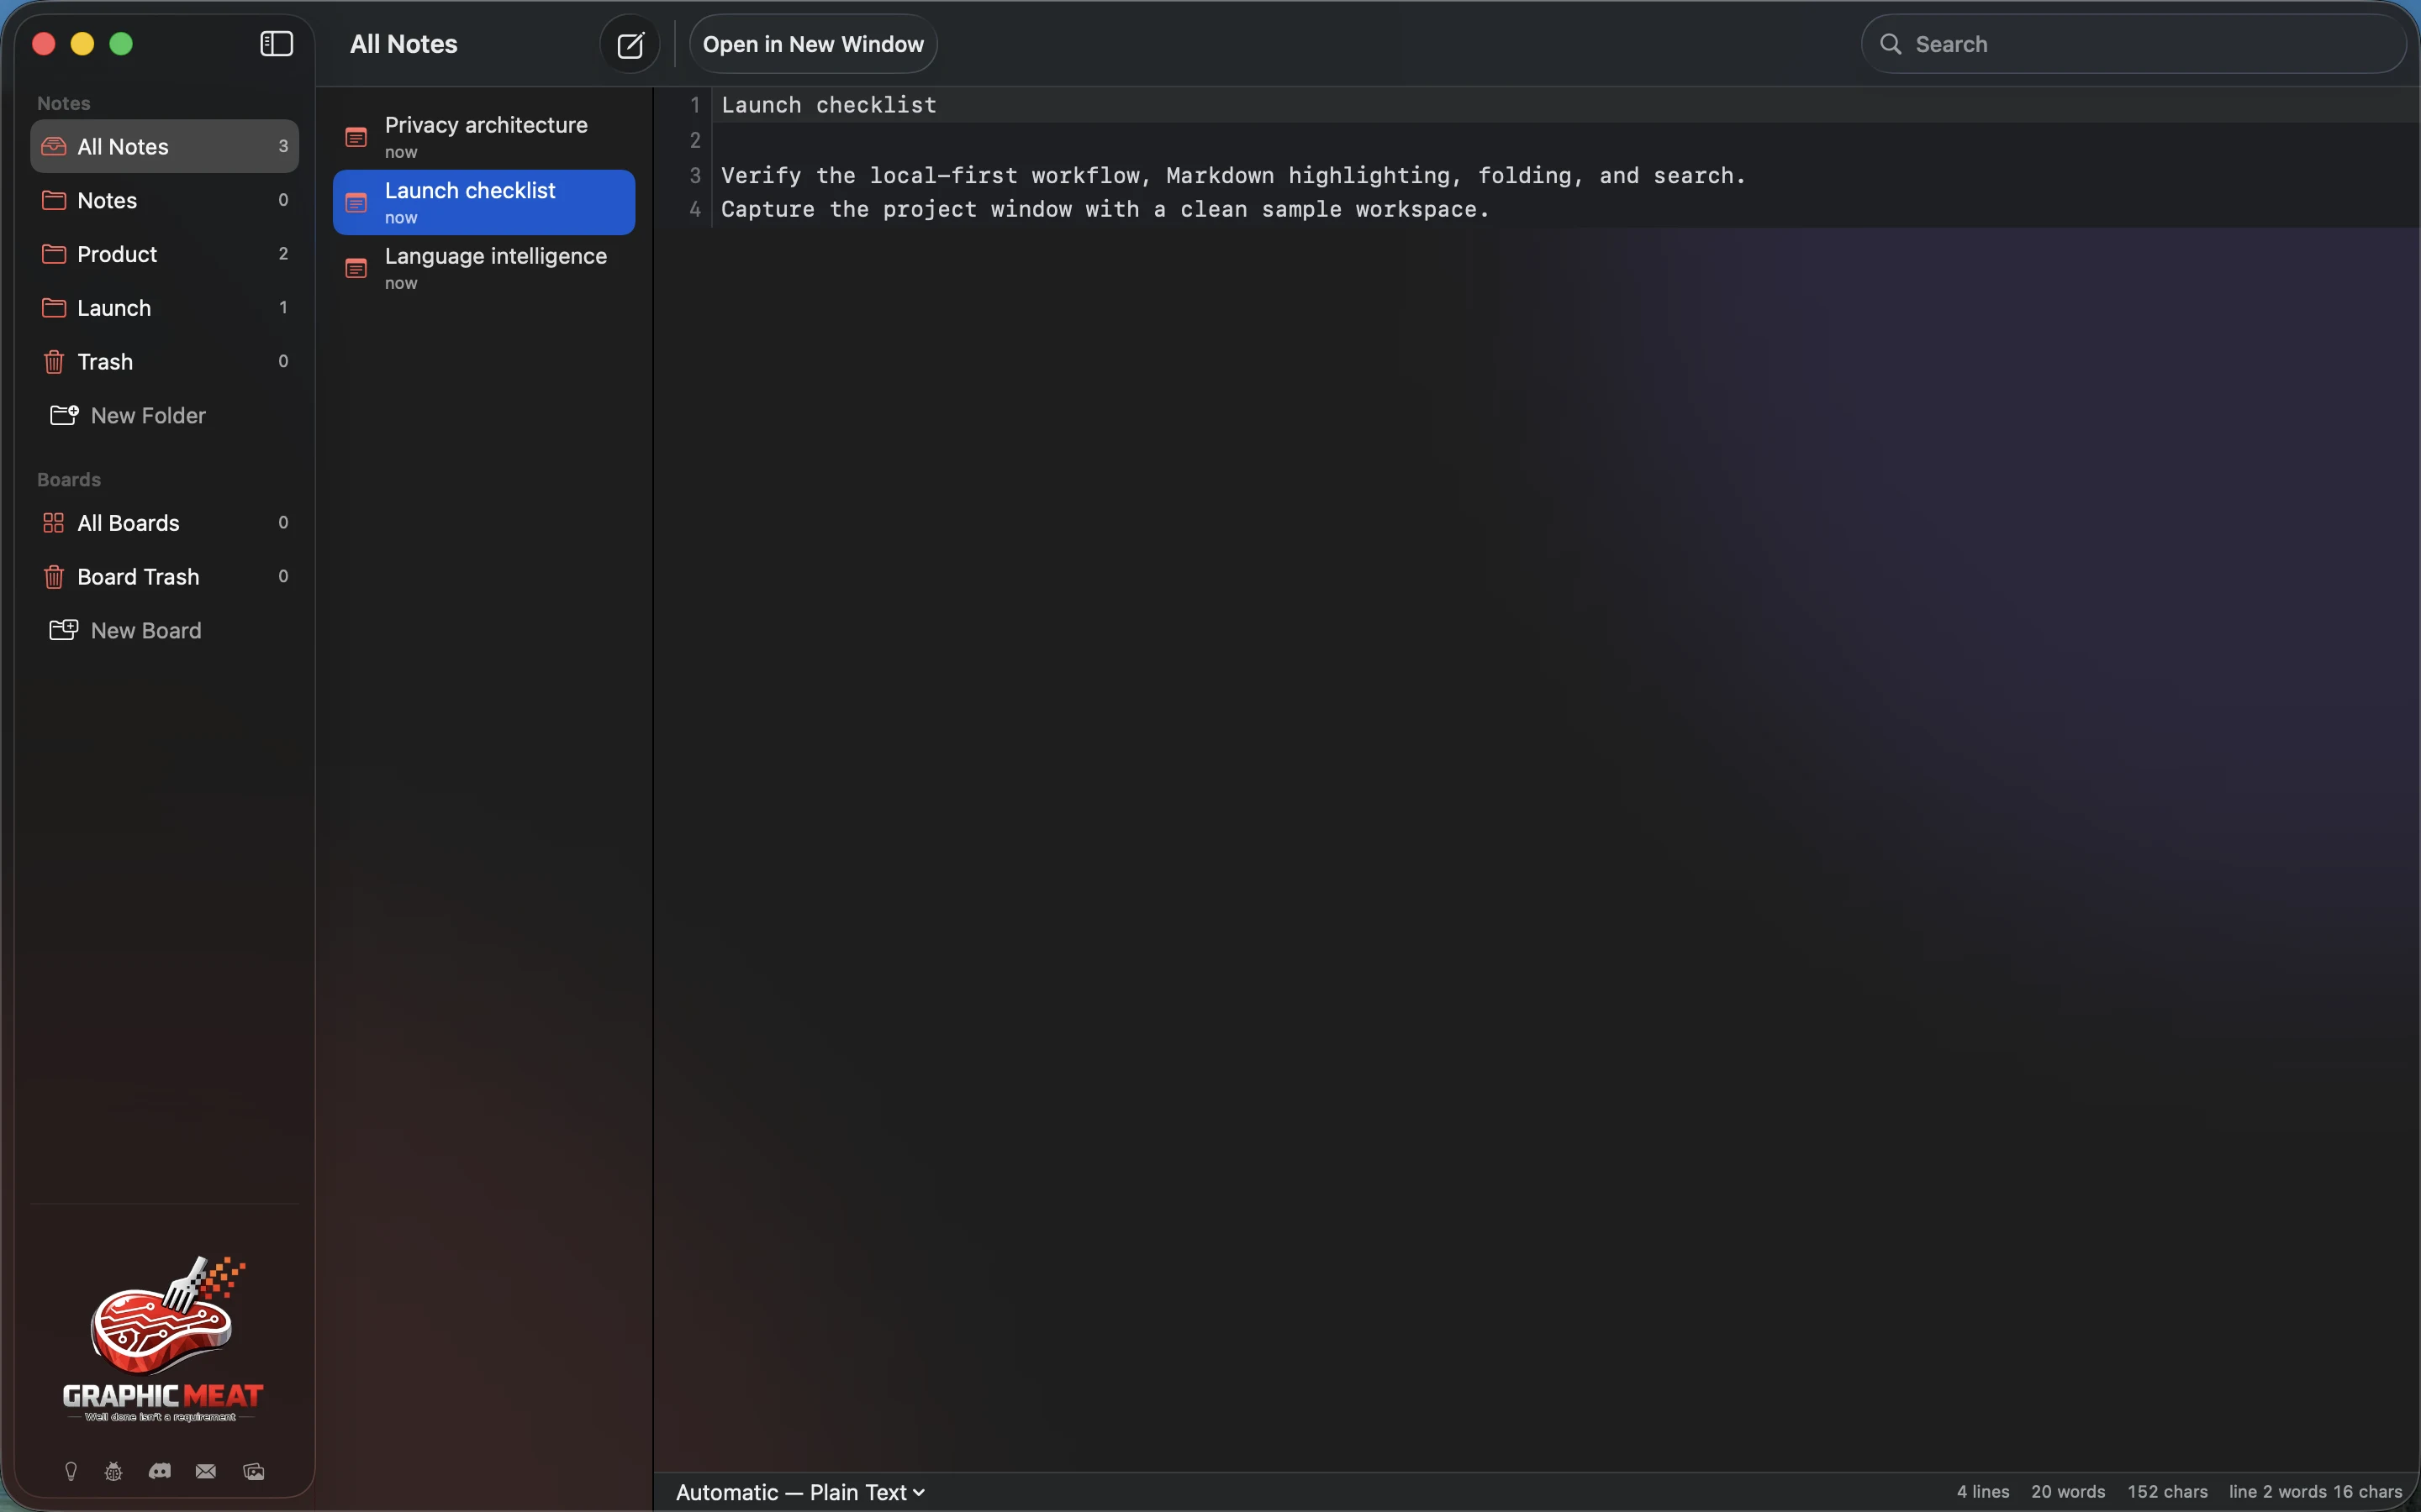Screen dimensions: 2421x1512
Task: Select the Launch checklist note
Action: tap(484, 202)
